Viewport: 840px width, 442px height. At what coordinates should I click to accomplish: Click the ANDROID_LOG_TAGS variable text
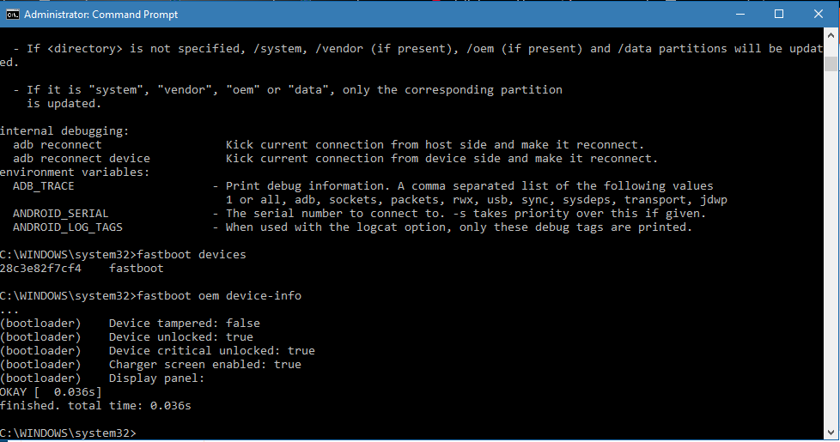68,227
